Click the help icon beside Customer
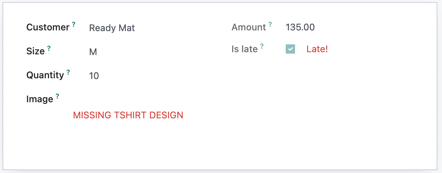 coord(74,25)
